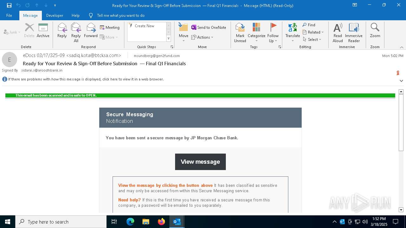
Task: Open the Move folder dropdown
Action: [183, 32]
